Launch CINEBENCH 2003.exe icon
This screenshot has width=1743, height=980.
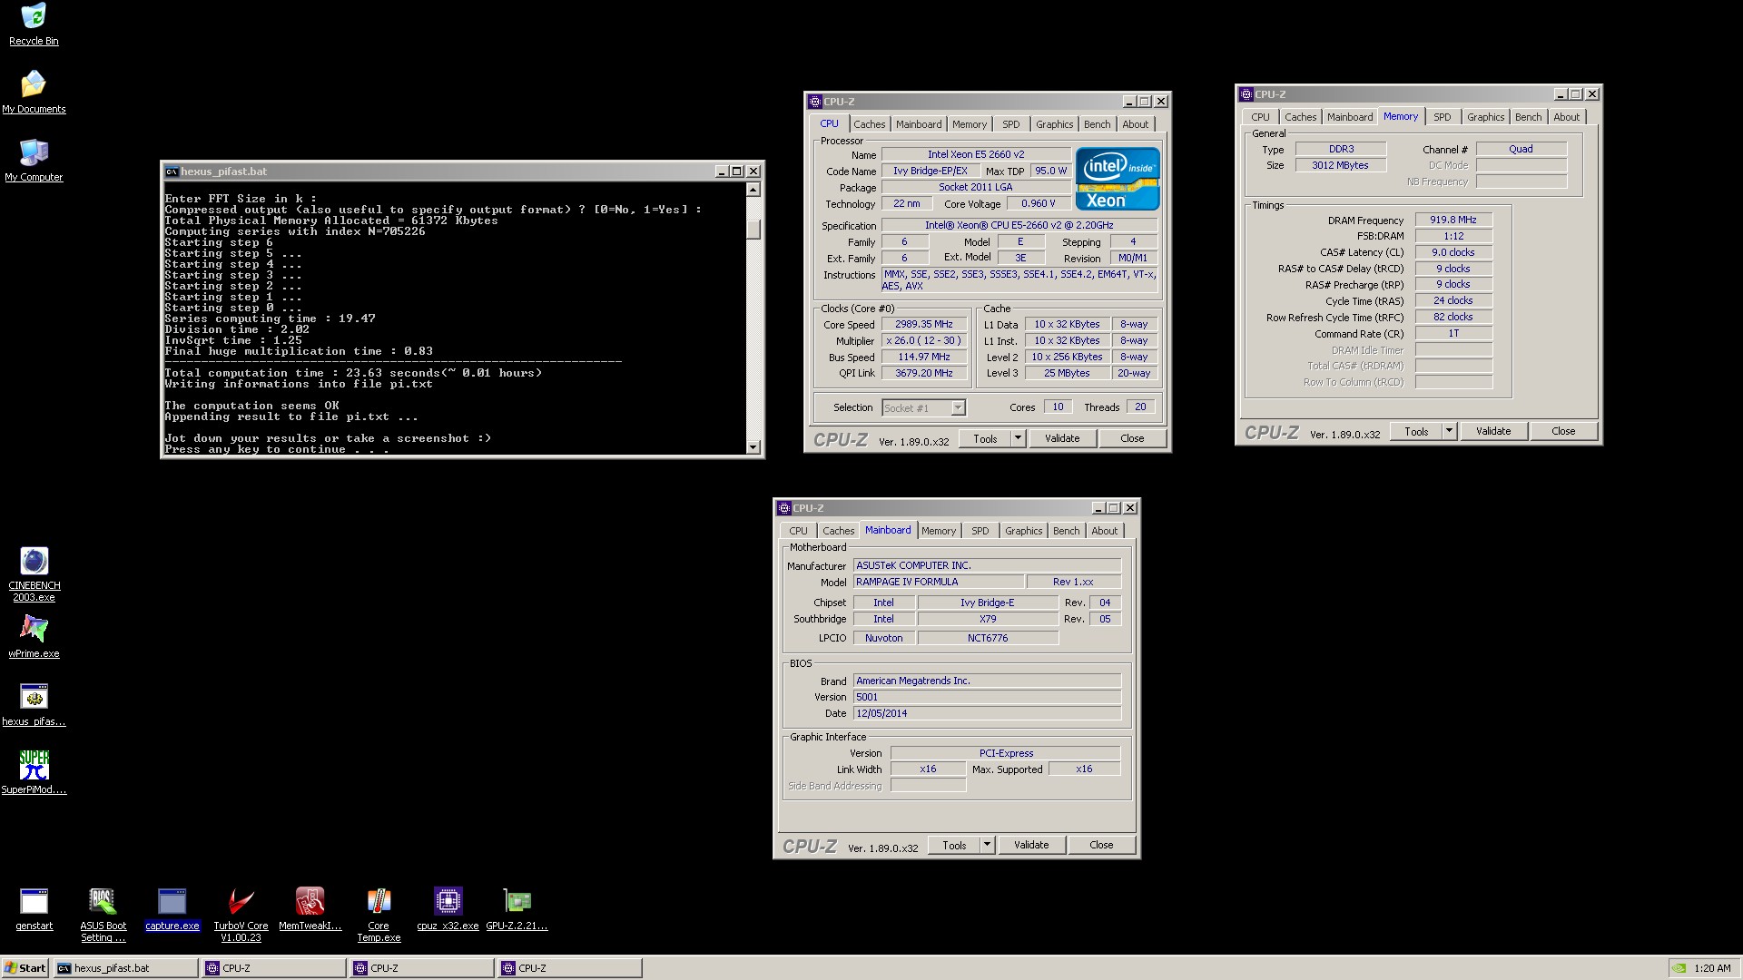tap(34, 574)
